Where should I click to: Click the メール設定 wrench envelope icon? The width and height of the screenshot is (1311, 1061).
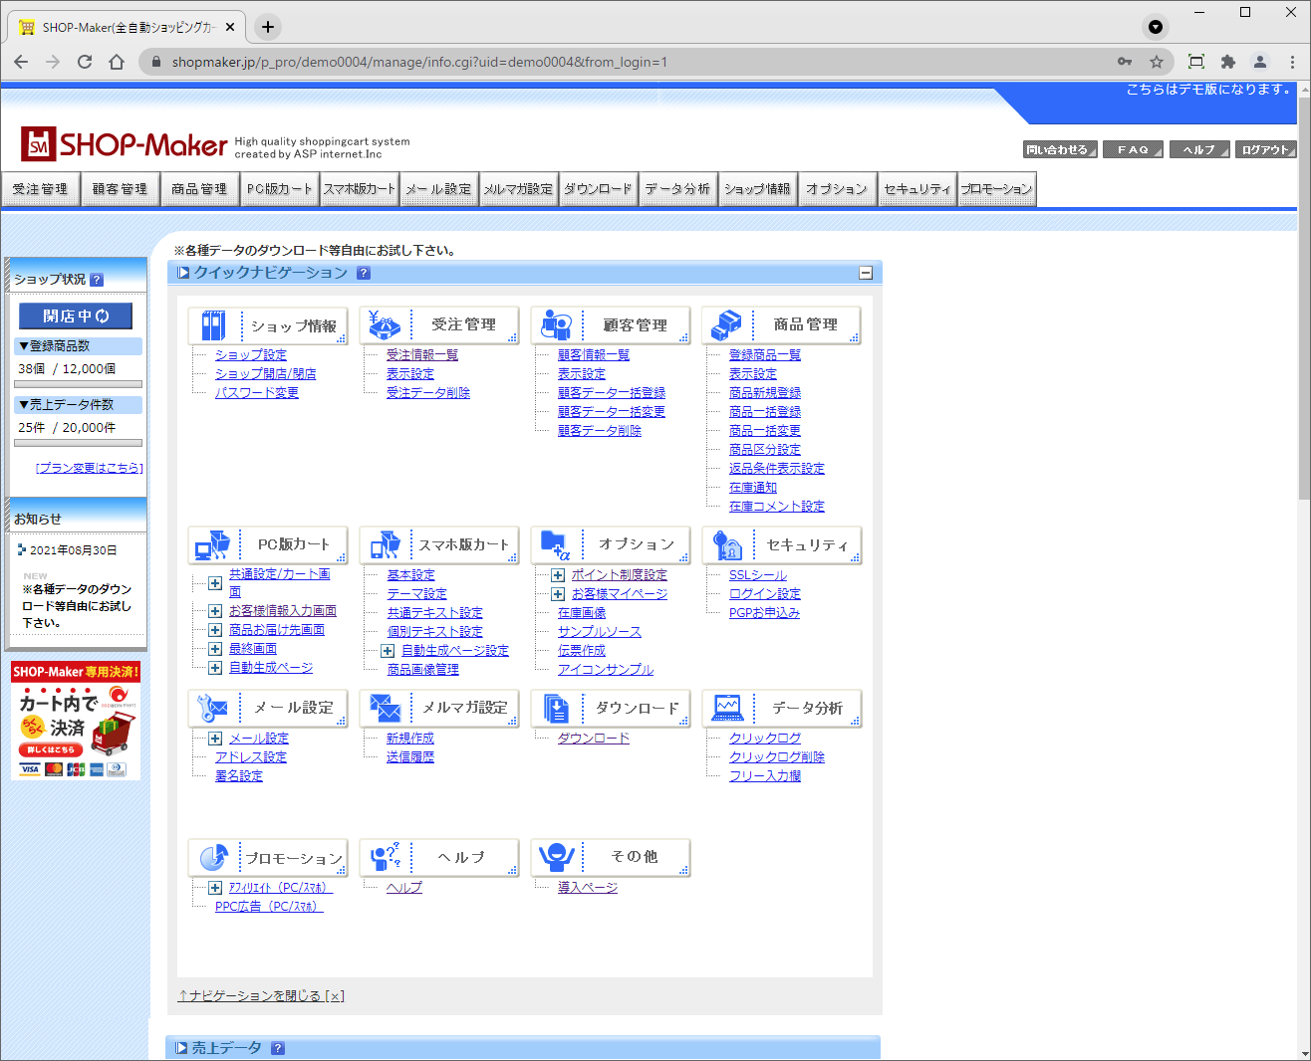[213, 708]
